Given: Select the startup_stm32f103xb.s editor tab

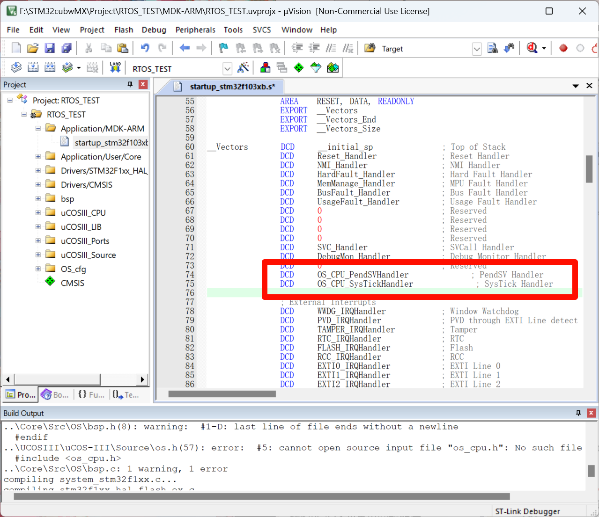Looking at the screenshot, I should pyautogui.click(x=224, y=87).
